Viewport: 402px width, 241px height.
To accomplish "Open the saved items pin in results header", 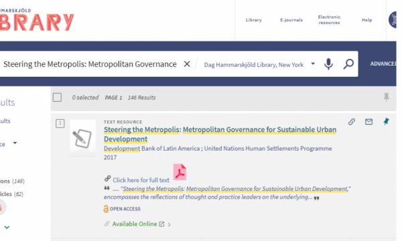I will click(387, 97).
